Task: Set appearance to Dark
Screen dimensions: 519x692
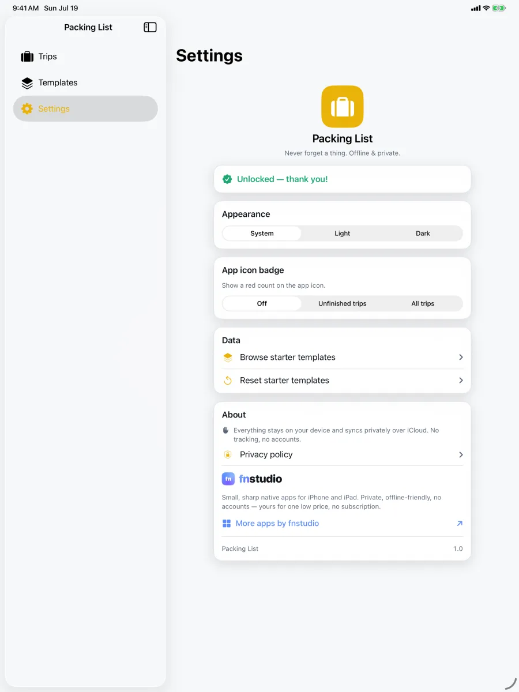Action: (x=423, y=234)
